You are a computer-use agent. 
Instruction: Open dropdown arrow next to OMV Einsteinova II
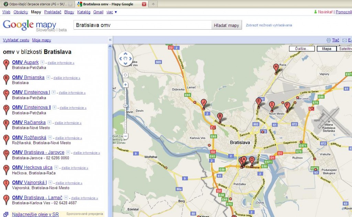55,107
